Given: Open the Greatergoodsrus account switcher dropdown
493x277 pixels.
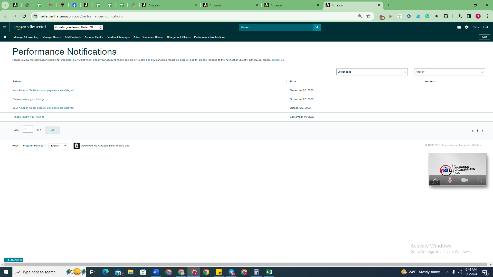Looking at the screenshot, I should 79,27.
